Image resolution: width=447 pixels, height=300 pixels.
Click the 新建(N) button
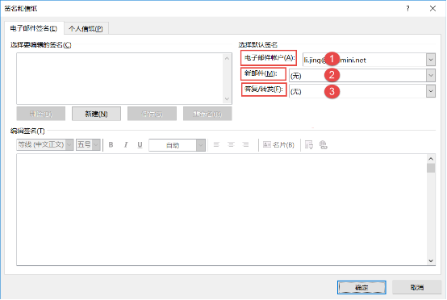point(96,114)
